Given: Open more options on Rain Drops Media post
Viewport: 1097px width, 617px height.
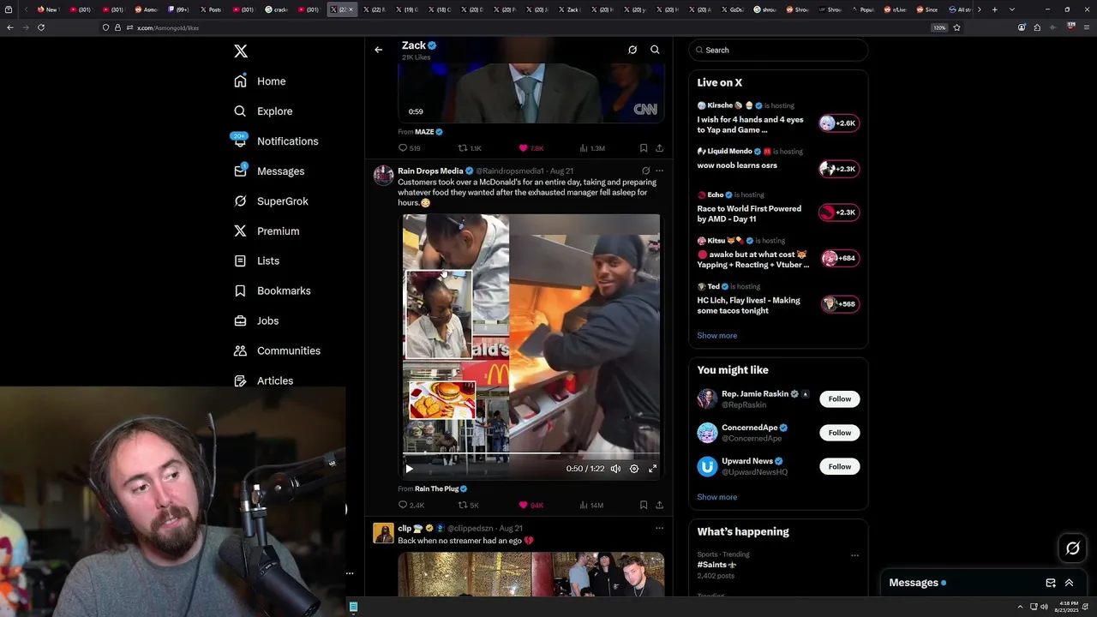Looking at the screenshot, I should click(x=659, y=171).
